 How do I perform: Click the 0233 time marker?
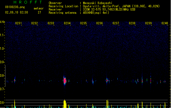(51, 23)
